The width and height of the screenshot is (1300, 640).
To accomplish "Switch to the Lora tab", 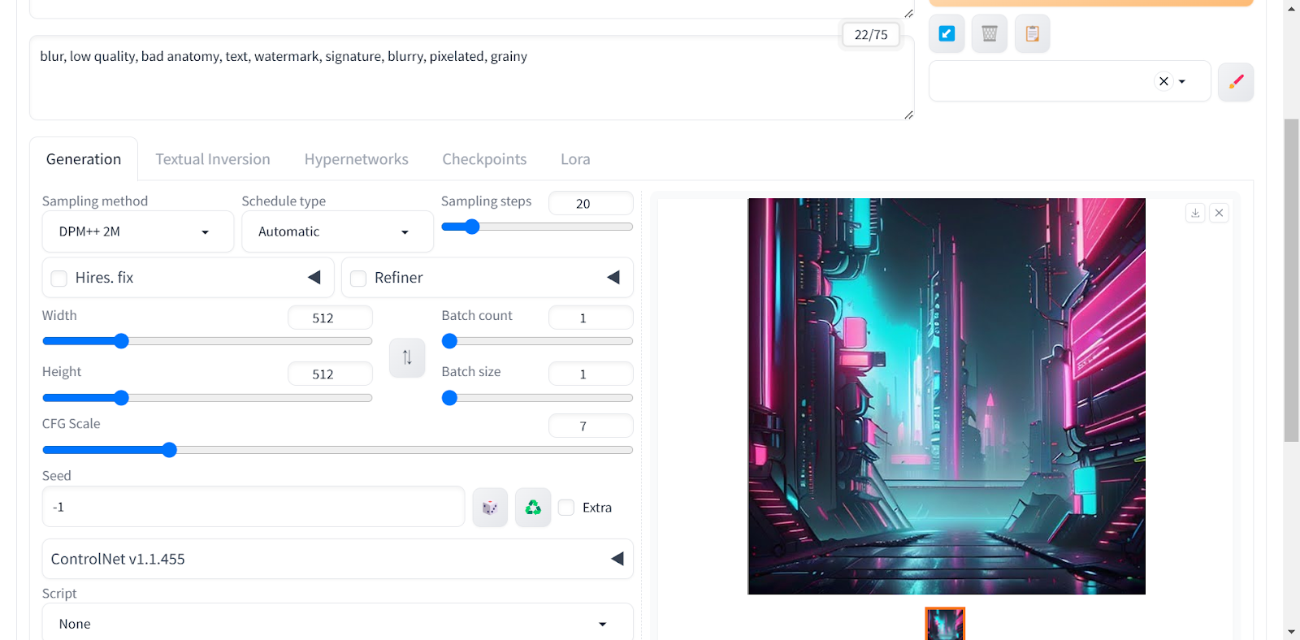I will [575, 159].
